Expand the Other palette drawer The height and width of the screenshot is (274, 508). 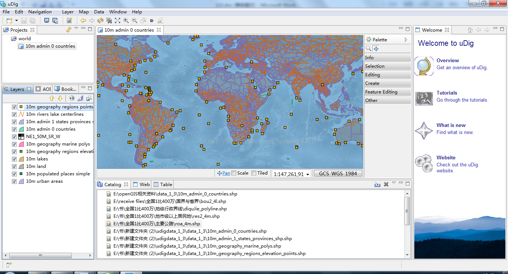(x=388, y=100)
